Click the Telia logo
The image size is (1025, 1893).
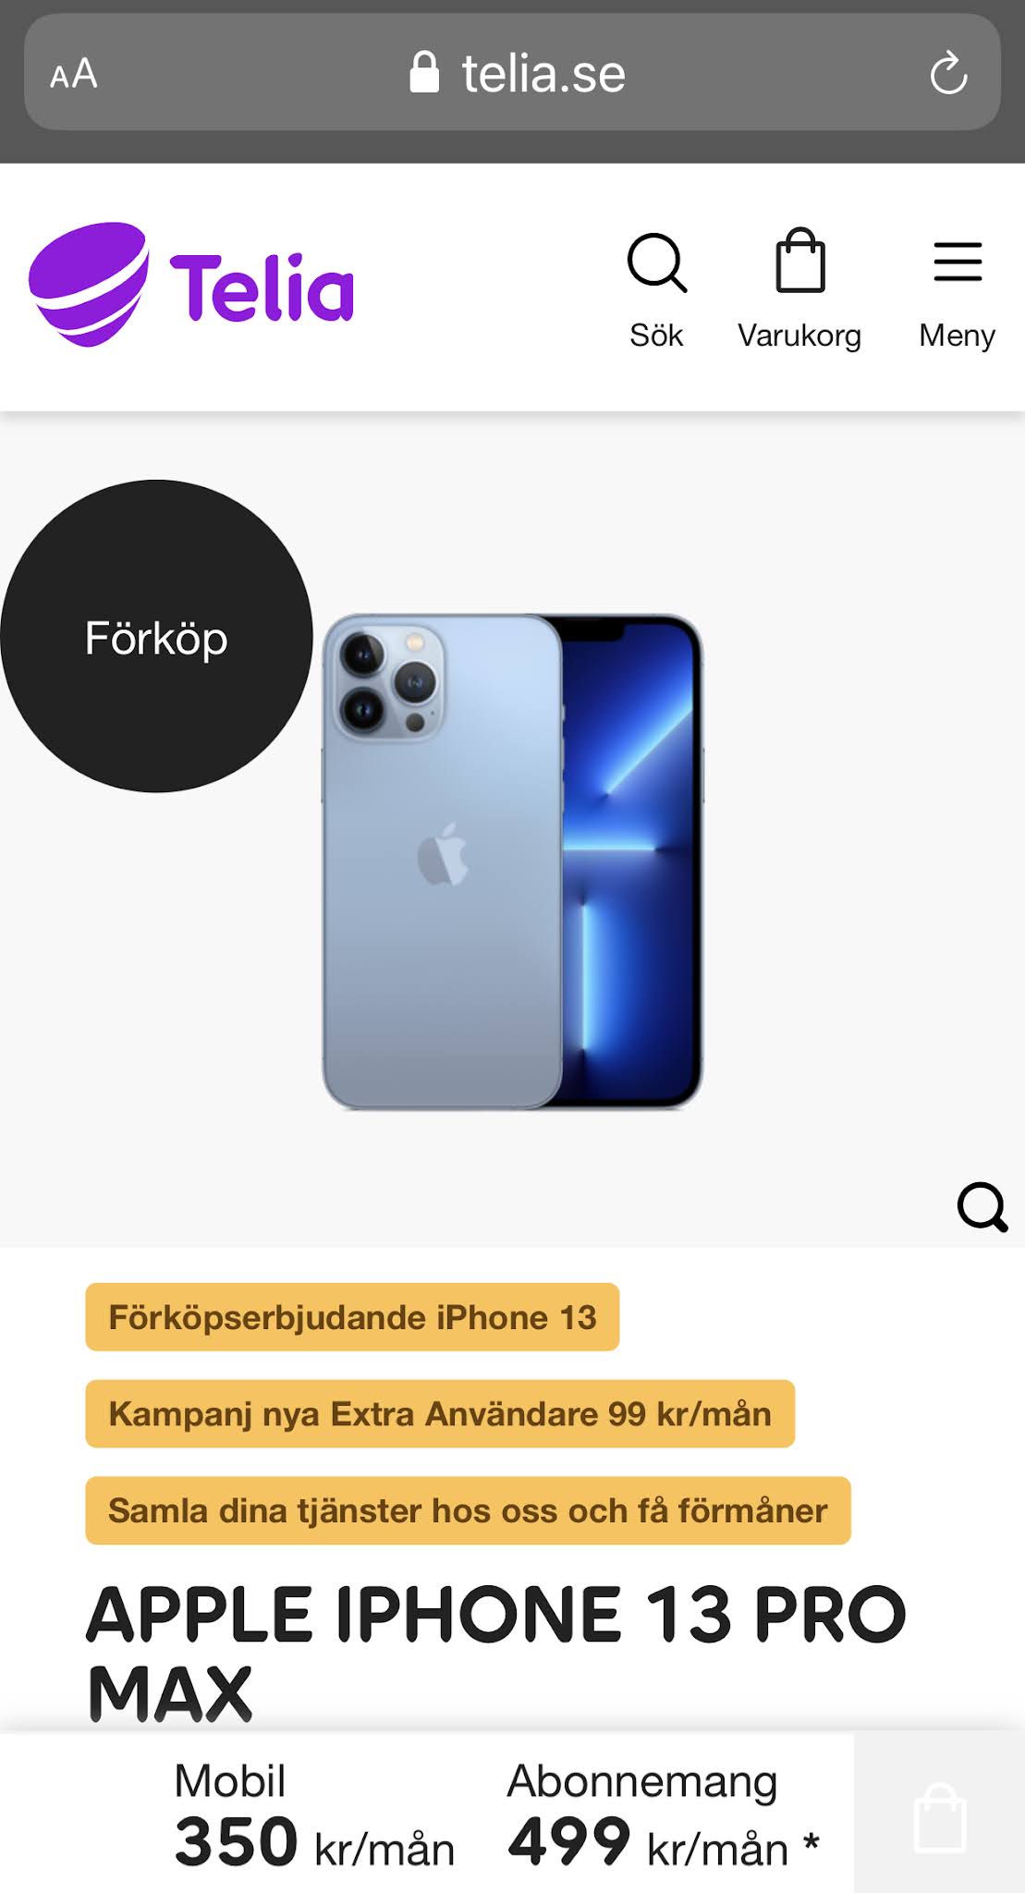(x=191, y=285)
